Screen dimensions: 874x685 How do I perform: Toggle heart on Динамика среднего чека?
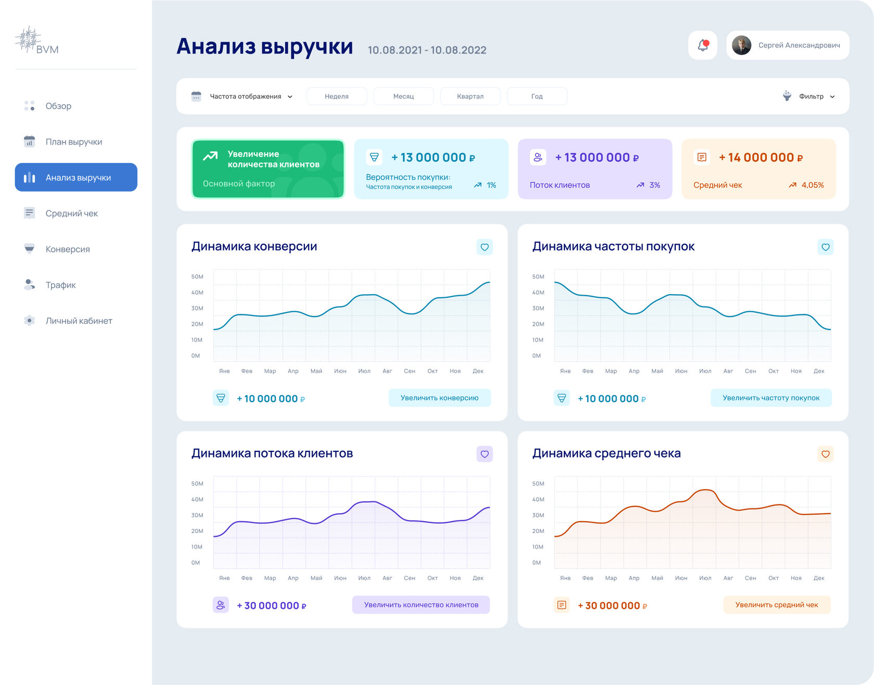(x=826, y=454)
